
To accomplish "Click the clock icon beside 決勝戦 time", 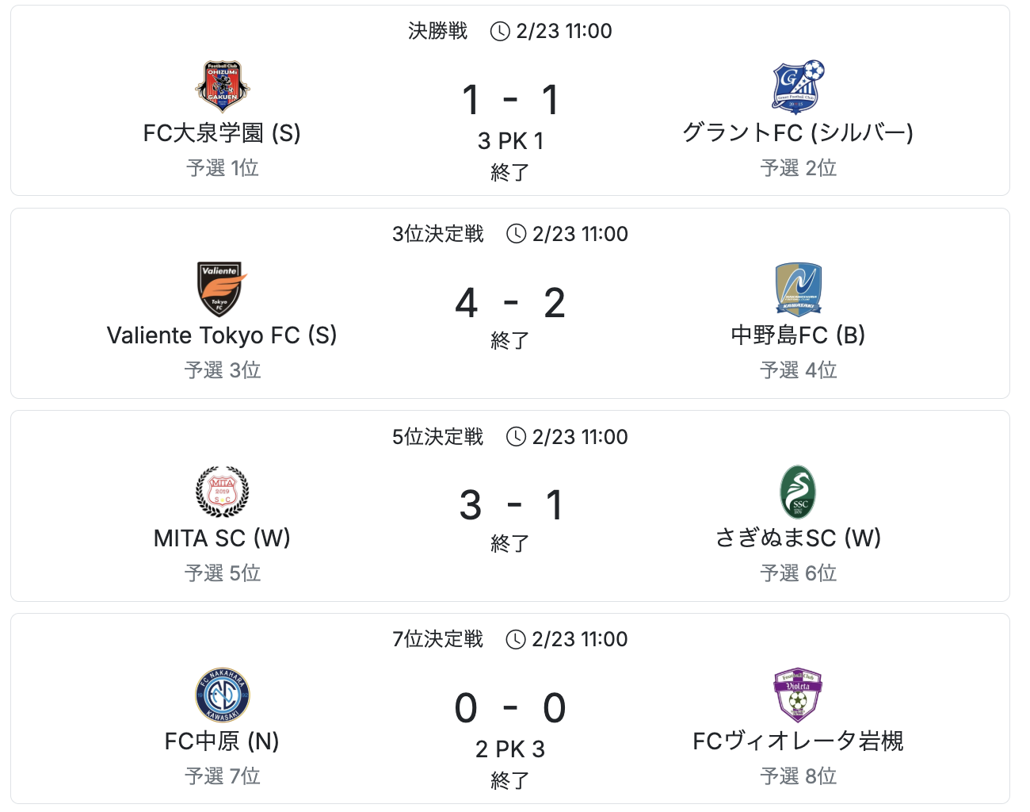I will click(500, 31).
